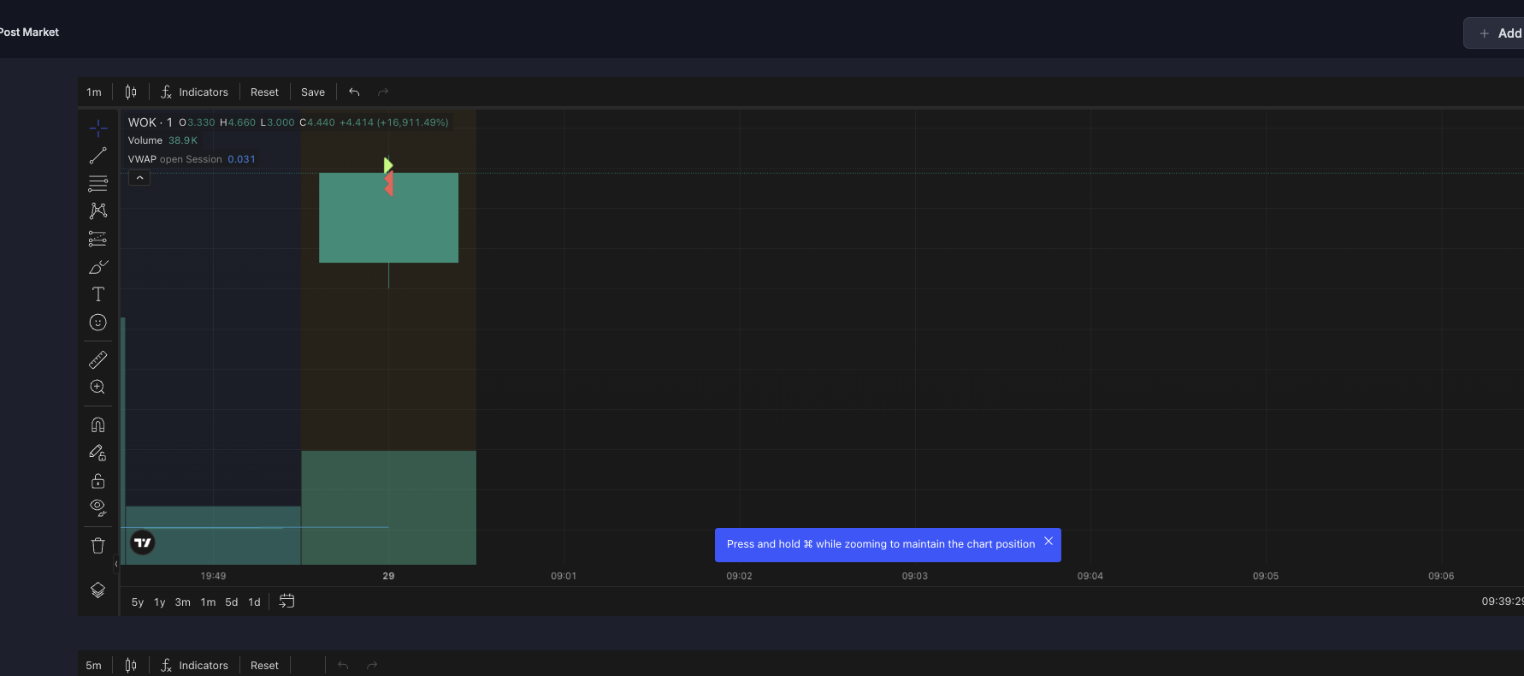Select the trend line drawing tool
The image size is (1524, 676).
[98, 156]
